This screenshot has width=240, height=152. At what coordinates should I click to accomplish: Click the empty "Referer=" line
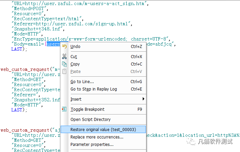pos(26,95)
